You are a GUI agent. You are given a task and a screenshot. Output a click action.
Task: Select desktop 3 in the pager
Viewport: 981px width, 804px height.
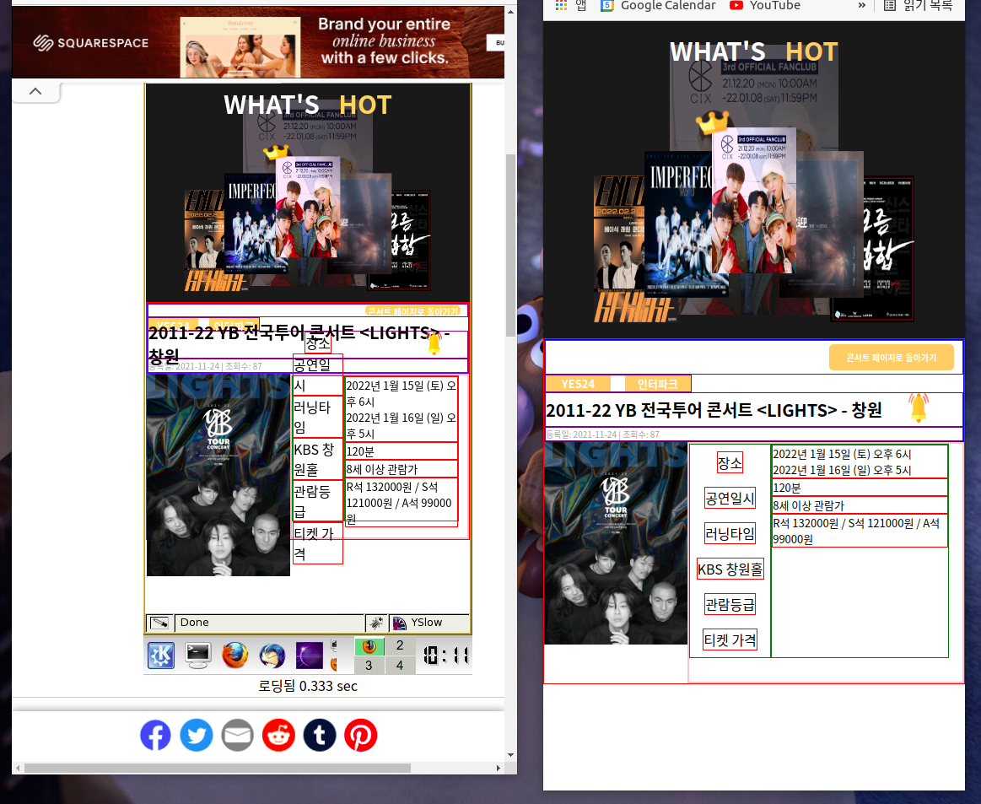[x=369, y=665]
